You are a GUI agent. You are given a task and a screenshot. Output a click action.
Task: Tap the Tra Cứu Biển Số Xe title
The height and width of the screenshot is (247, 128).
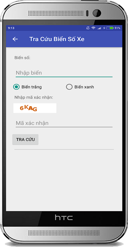(57, 39)
